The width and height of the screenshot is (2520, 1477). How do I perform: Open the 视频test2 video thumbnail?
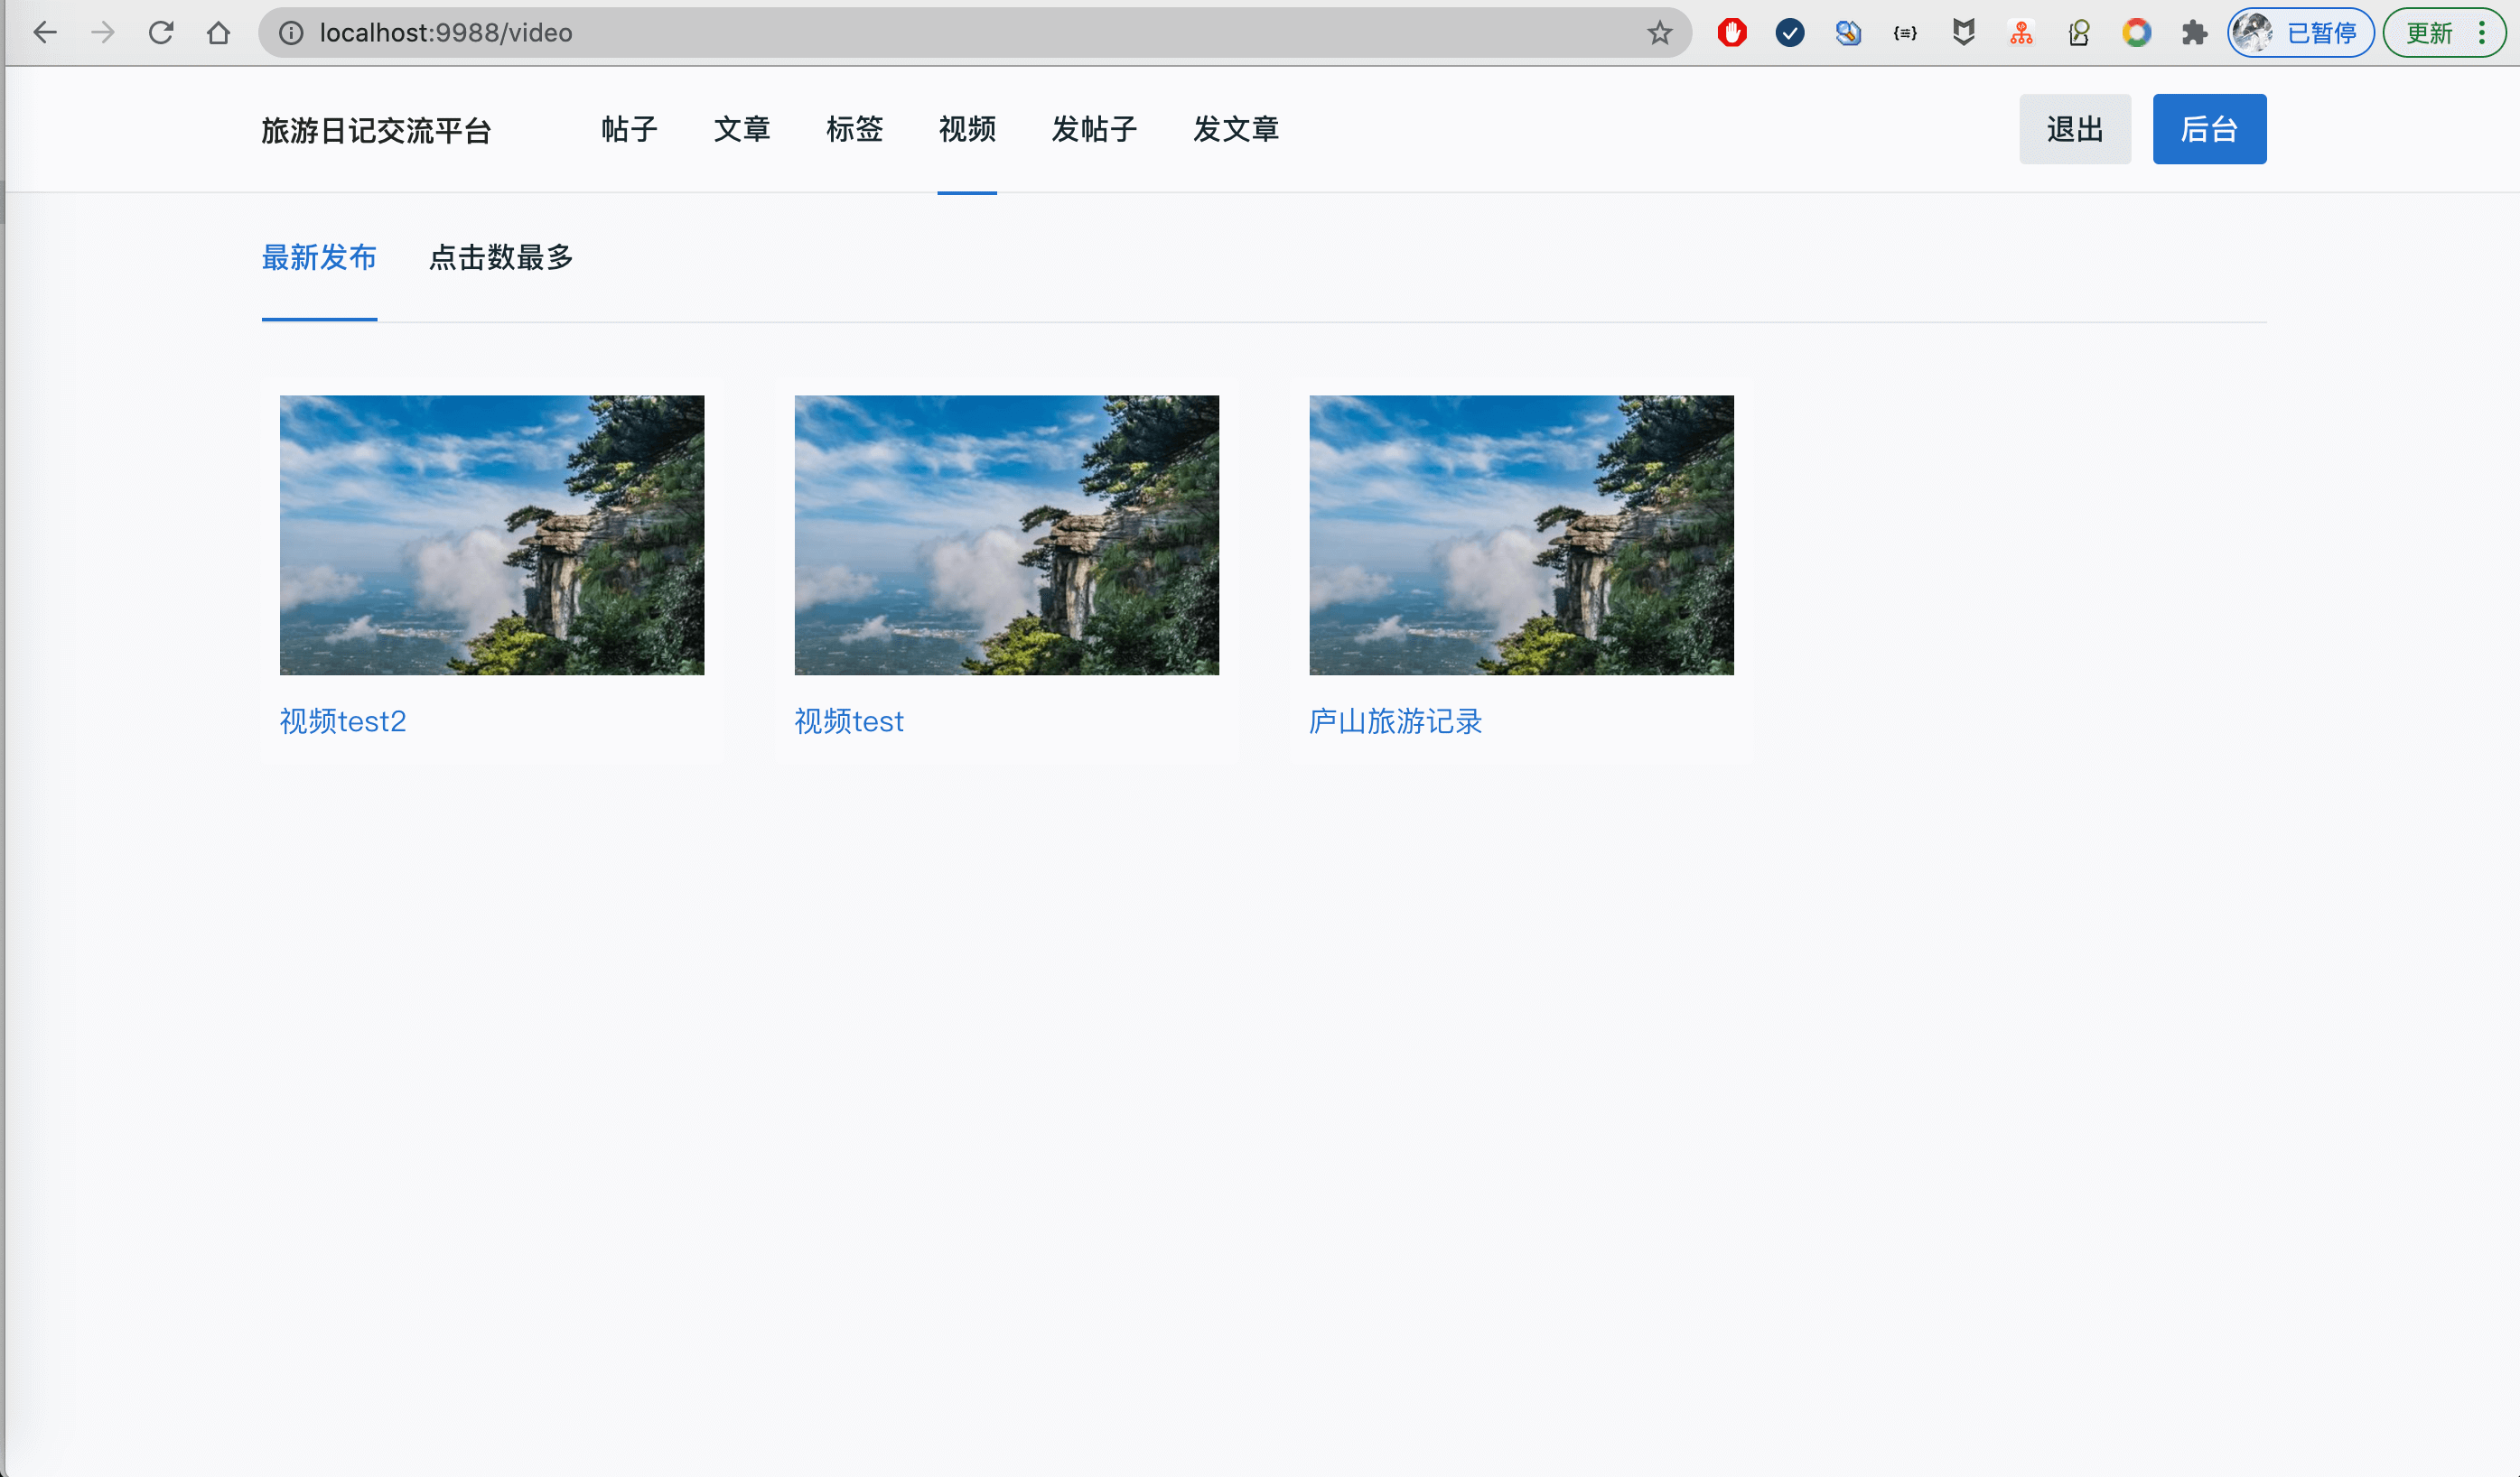point(492,534)
